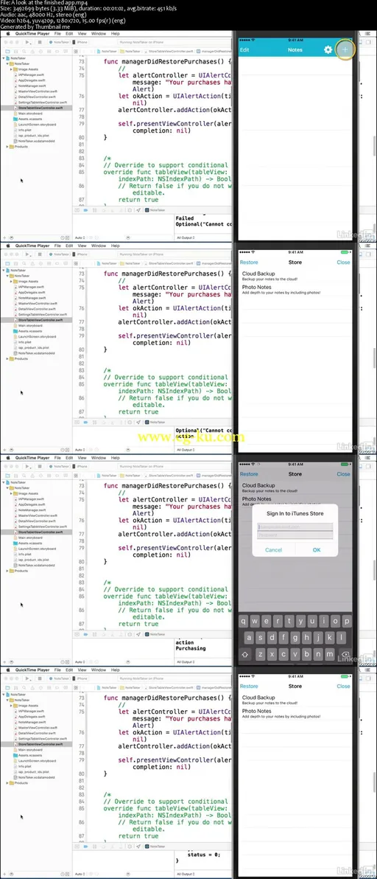Open Help menu in the bottom frame
The width and height of the screenshot is (377, 879).
115,670
